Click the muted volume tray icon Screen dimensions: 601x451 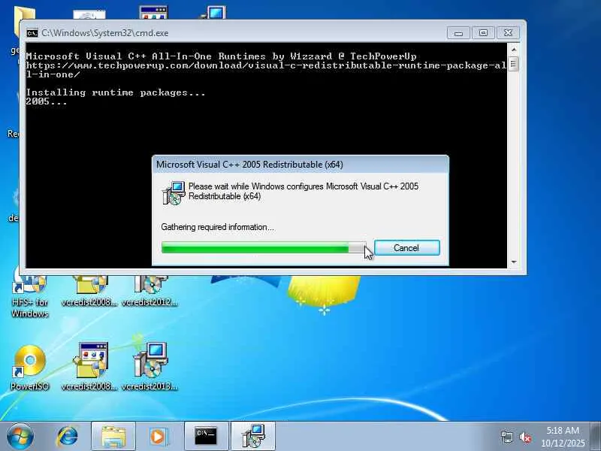click(524, 437)
